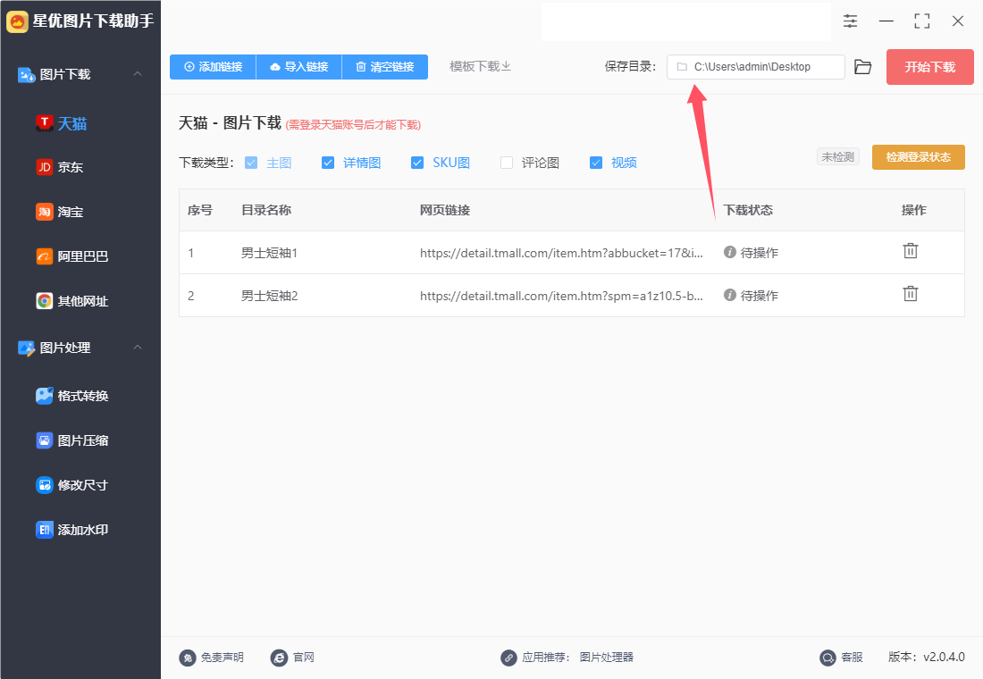The width and height of the screenshot is (983, 679).
Task: Click the 修改尺寸 sidebar label
Action: pos(83,485)
